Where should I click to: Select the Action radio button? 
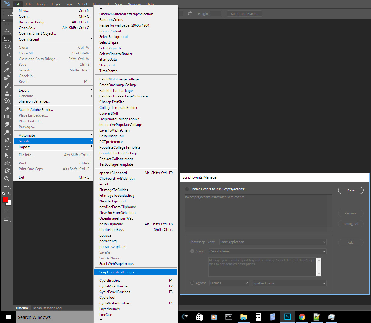192,283
